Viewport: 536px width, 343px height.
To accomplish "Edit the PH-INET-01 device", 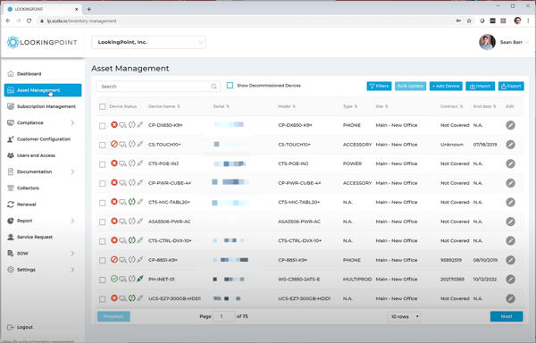I will point(510,280).
